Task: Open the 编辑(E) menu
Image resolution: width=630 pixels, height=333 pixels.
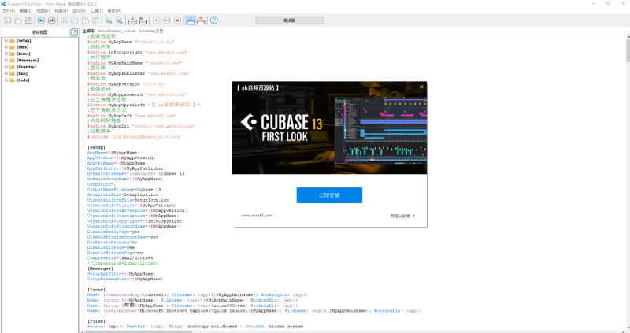Action: pos(26,11)
